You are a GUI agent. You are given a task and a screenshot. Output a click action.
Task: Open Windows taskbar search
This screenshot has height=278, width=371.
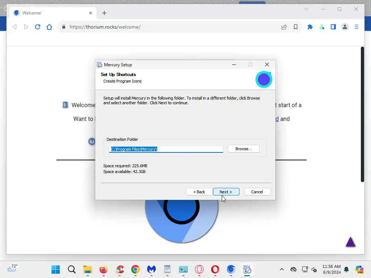pyautogui.click(x=72, y=269)
